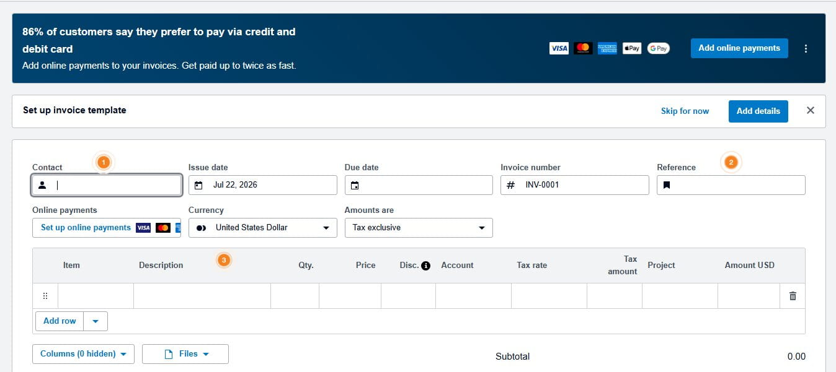The height and width of the screenshot is (372, 836).
Task: Click the Item cell in first row
Action: coord(96,296)
